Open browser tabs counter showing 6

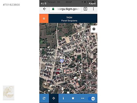click(x=85, y=9)
